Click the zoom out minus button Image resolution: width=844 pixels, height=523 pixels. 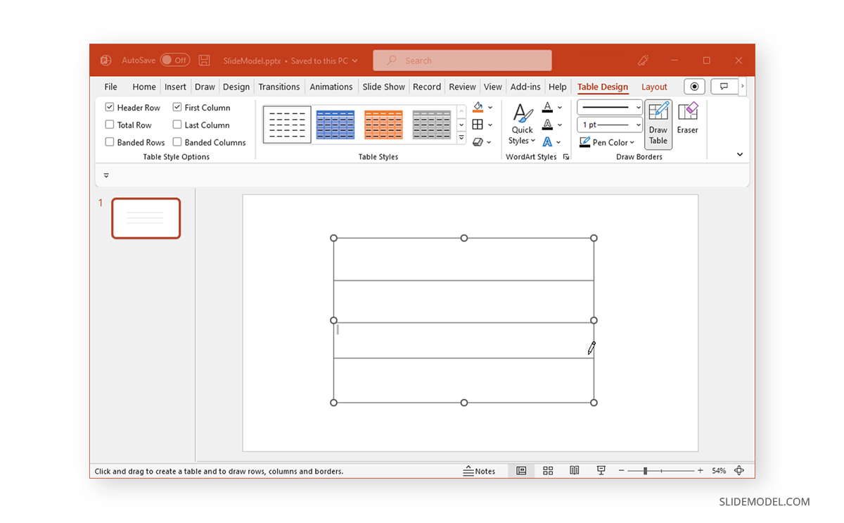point(622,471)
